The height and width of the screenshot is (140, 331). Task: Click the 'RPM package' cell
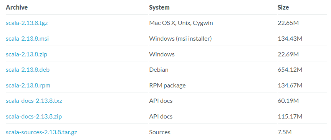(x=167, y=86)
